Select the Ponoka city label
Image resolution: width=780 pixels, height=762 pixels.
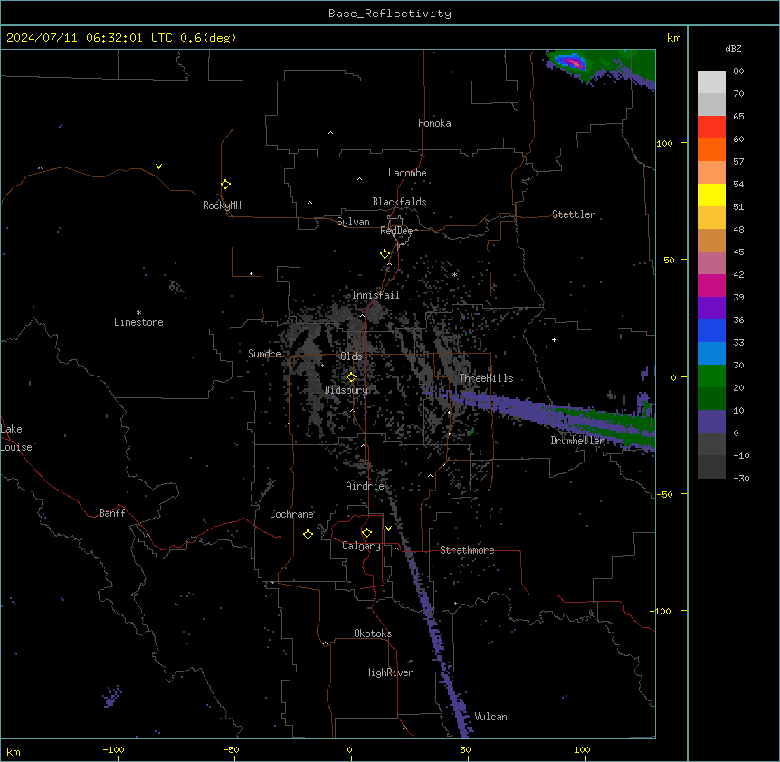(x=434, y=123)
